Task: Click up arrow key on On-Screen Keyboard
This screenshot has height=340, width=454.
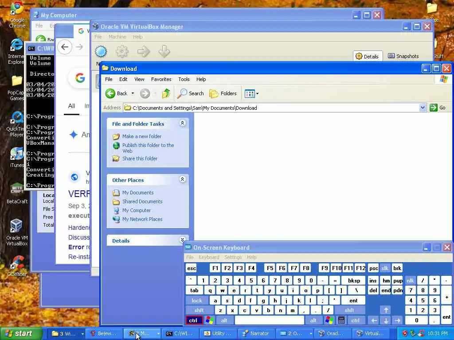Action: point(386,310)
